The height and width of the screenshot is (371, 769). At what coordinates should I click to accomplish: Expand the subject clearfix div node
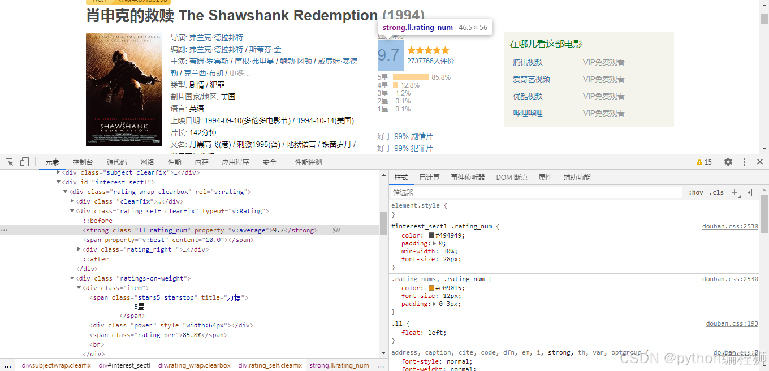click(59, 172)
